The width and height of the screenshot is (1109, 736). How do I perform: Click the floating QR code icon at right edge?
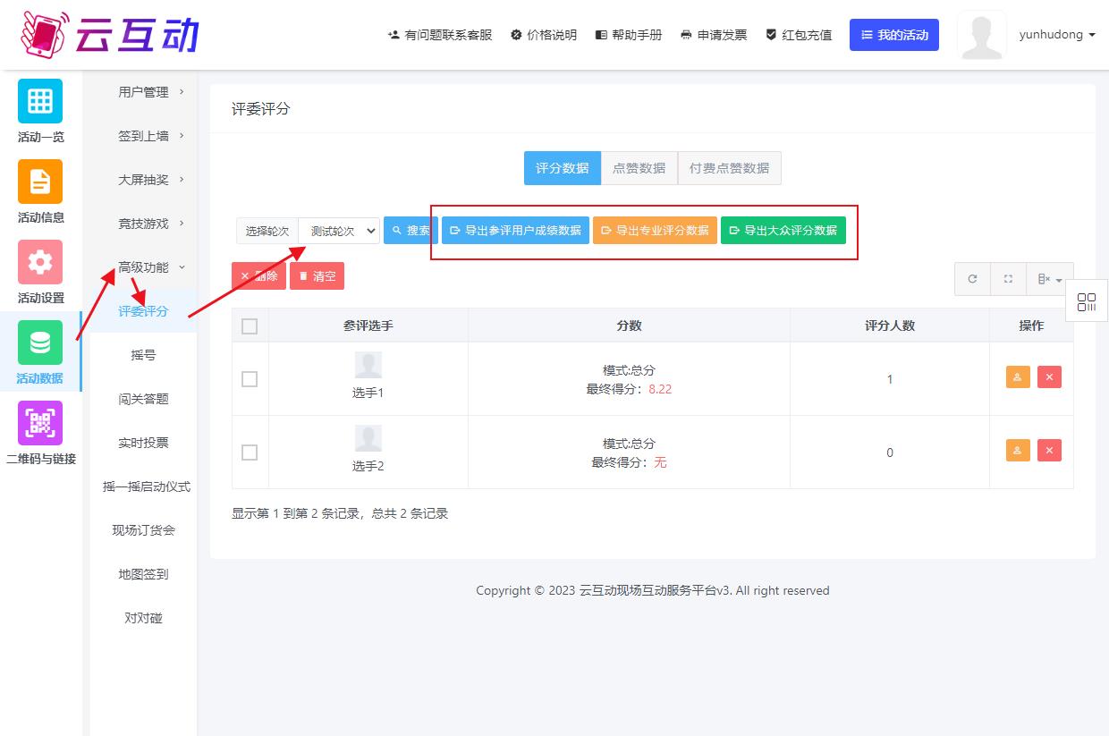[x=1087, y=302]
